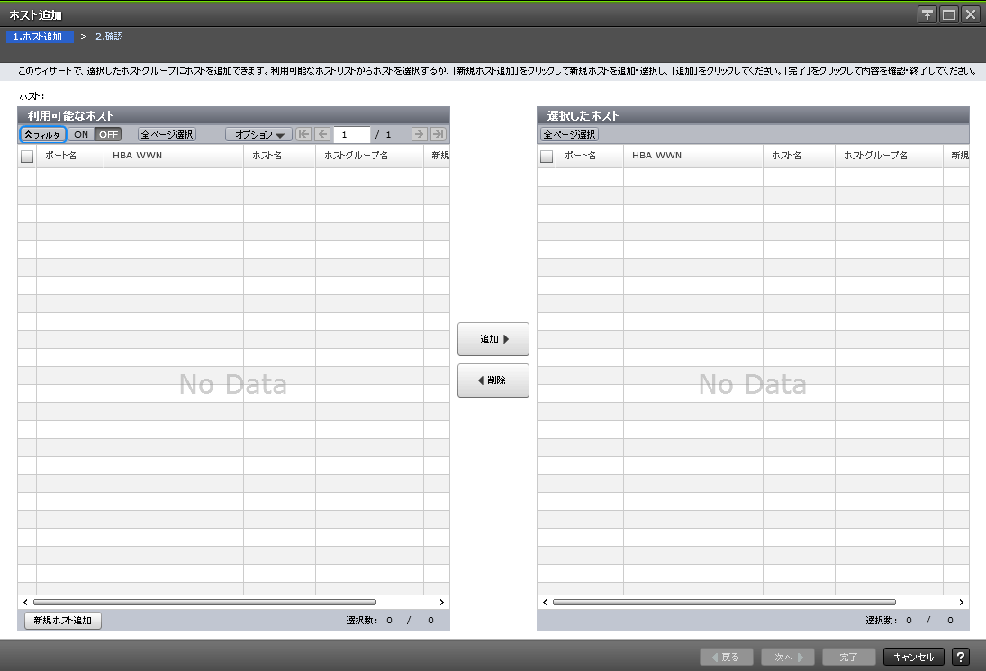Open the オプション dropdown

pyautogui.click(x=258, y=133)
